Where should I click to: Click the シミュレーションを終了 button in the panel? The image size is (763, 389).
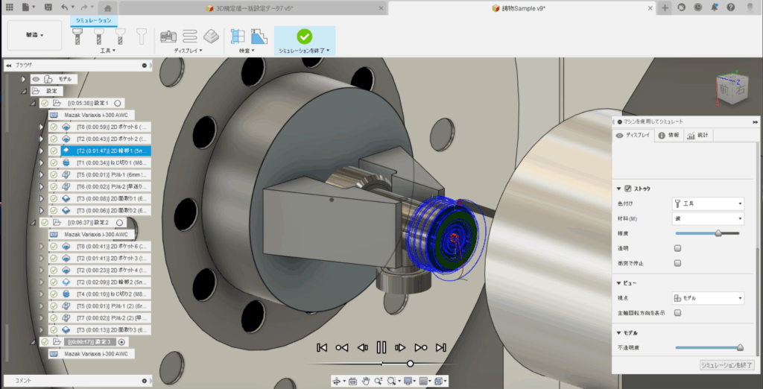(726, 365)
